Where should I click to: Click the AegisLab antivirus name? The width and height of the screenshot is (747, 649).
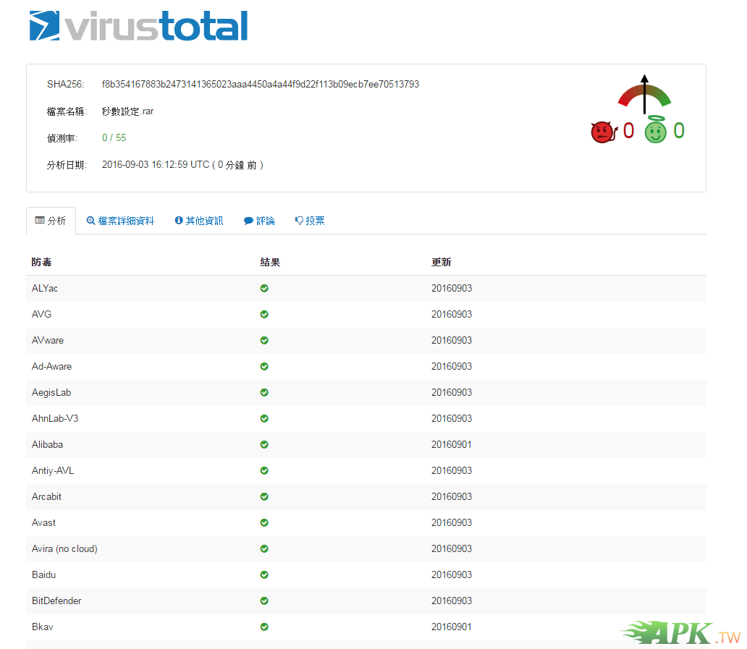[51, 392]
